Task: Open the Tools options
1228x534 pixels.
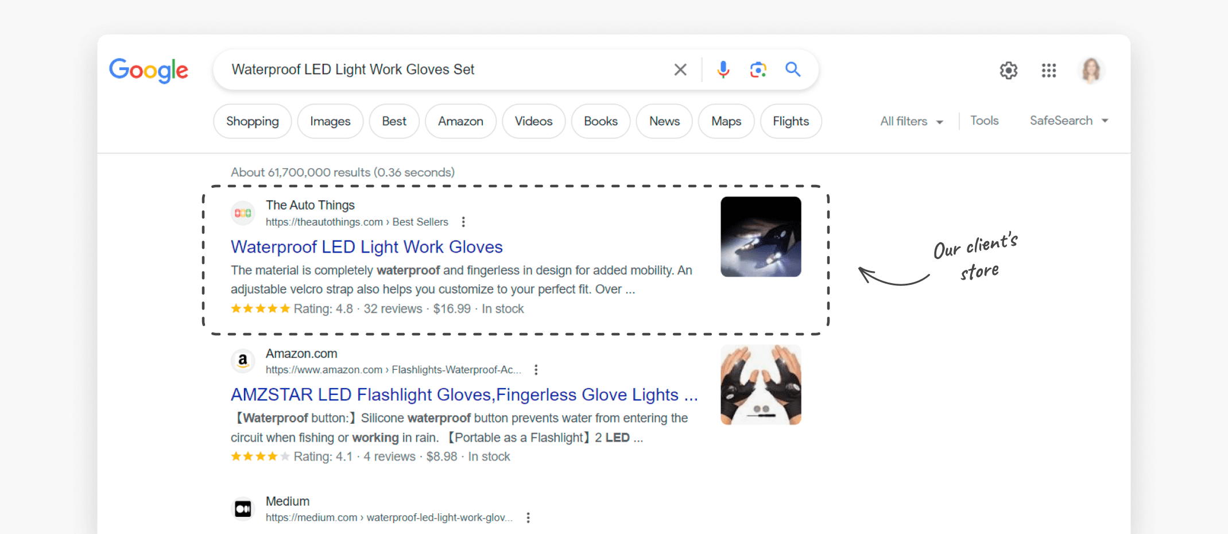Action: tap(984, 121)
